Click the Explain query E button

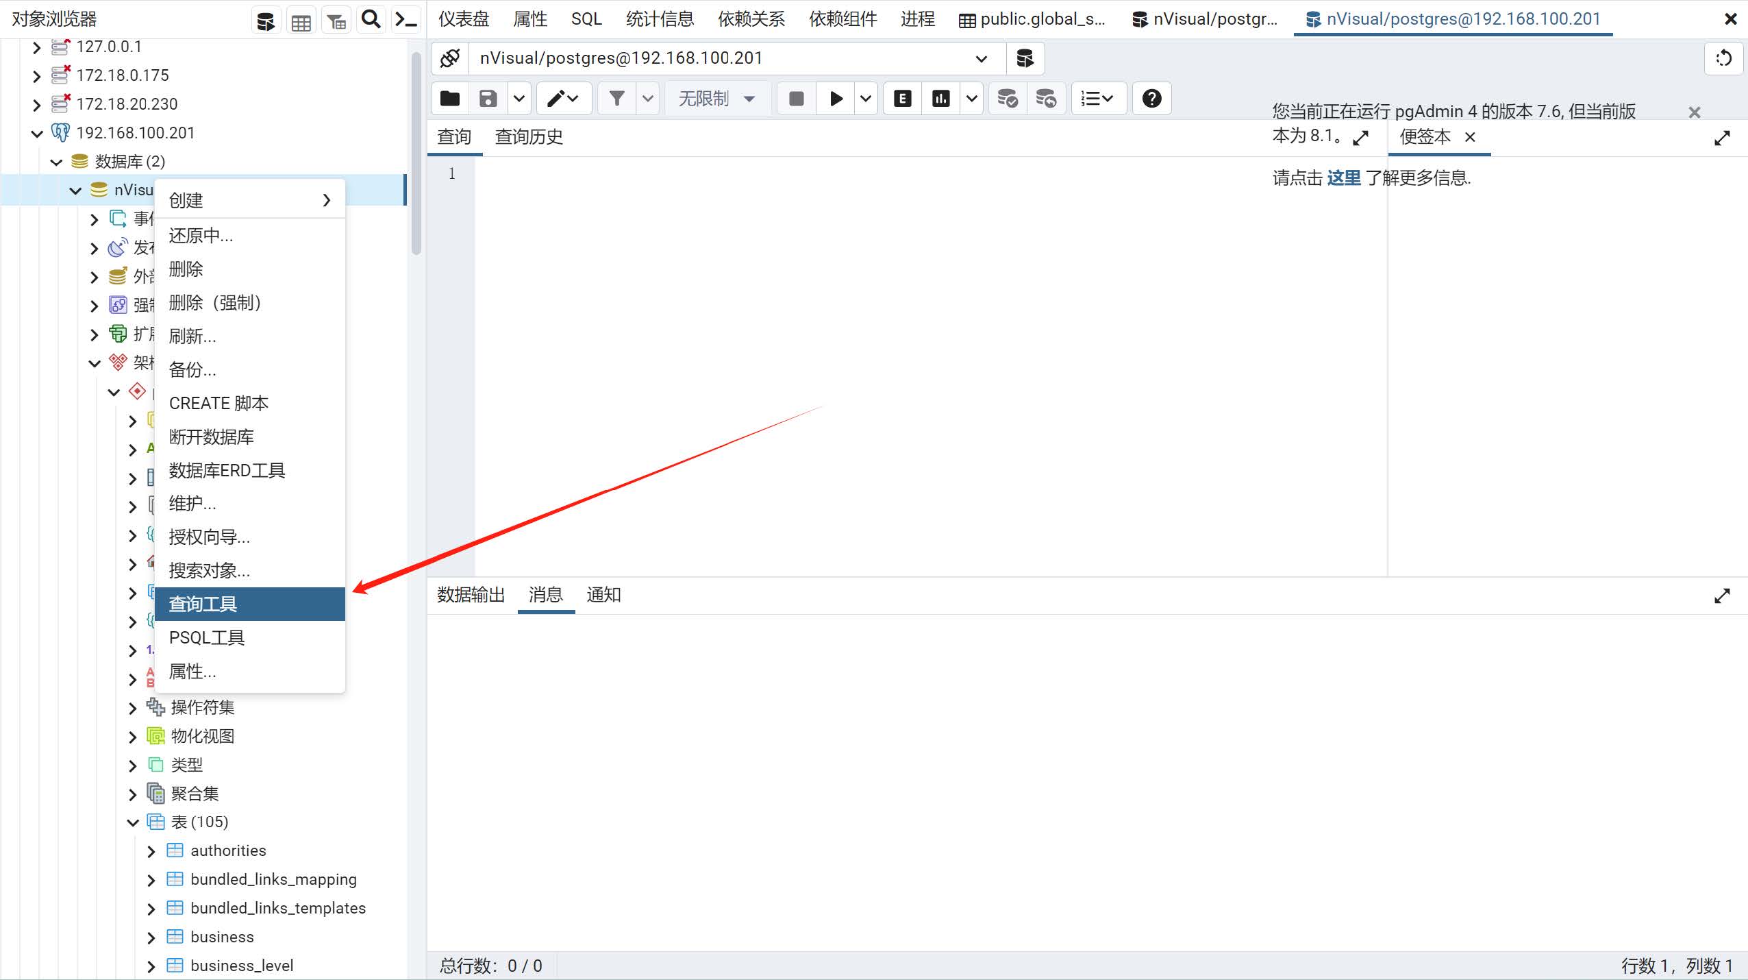click(x=902, y=99)
